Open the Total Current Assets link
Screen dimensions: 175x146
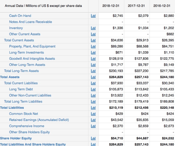(x=19, y=40)
